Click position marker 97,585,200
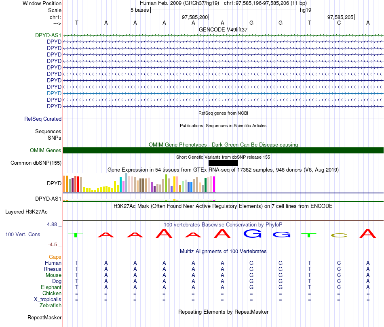 point(195,17)
